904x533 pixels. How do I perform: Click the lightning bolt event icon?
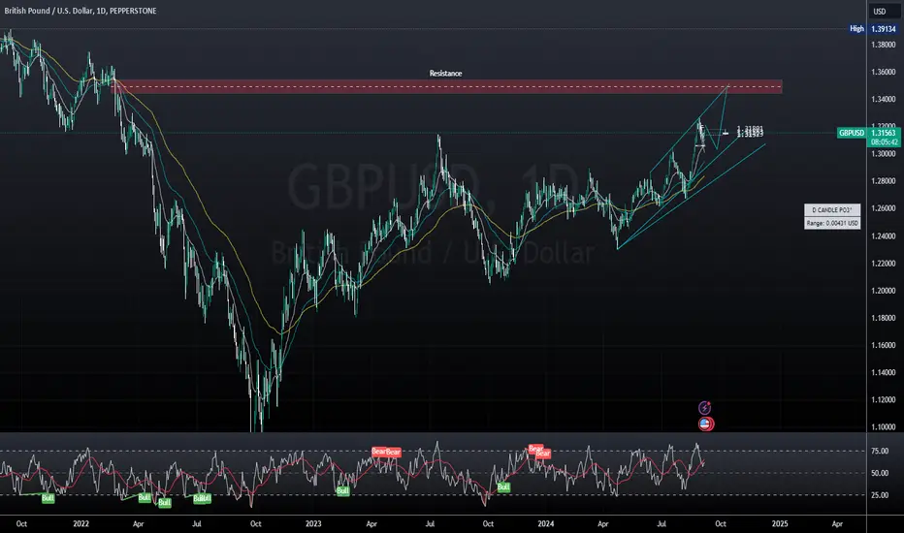coord(704,408)
